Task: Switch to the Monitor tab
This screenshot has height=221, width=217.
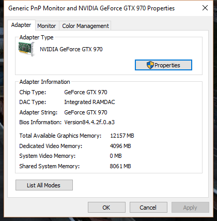Action: tap(47, 26)
